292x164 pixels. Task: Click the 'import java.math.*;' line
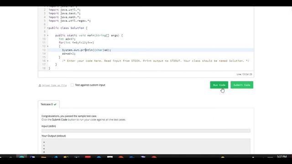pyautogui.click(x=65, y=17)
